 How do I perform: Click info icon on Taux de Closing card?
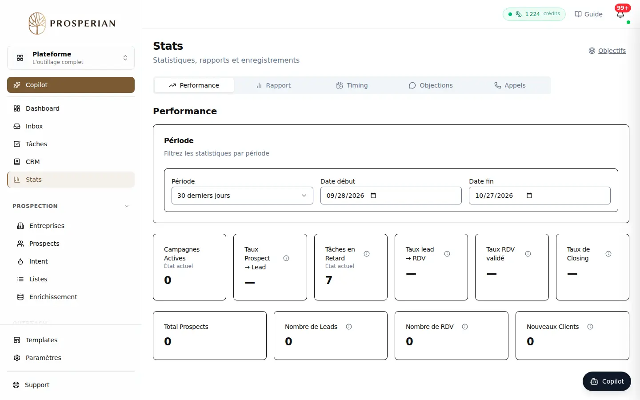tap(608, 254)
